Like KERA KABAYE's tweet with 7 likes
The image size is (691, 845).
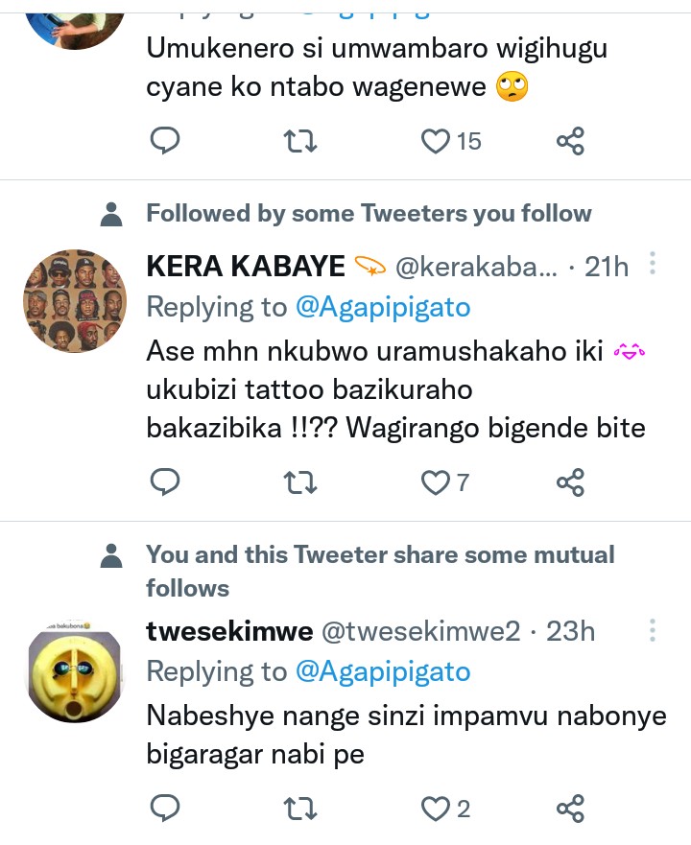tap(437, 481)
